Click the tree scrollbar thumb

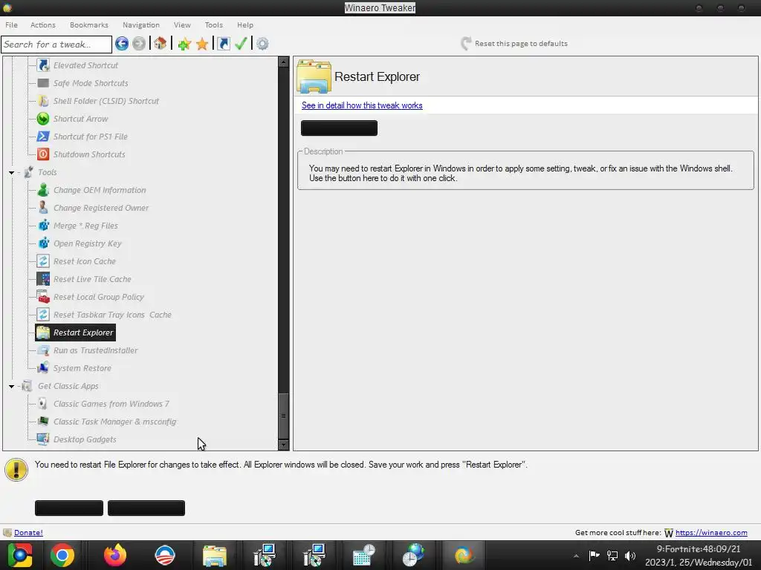283,416
